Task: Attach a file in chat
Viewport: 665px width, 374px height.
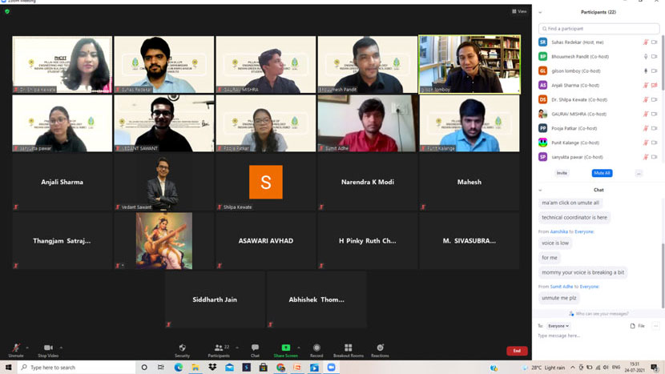Action: (x=638, y=326)
